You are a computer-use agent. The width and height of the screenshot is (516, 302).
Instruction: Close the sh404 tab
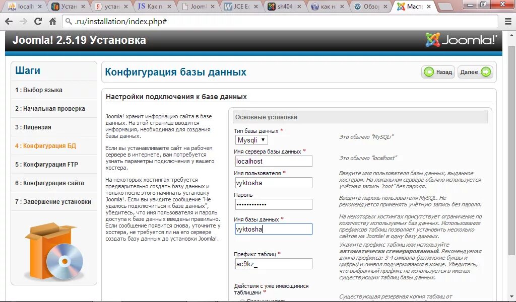tap(299, 7)
